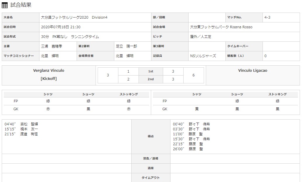Click the 得点 section label

[x=151, y=136]
